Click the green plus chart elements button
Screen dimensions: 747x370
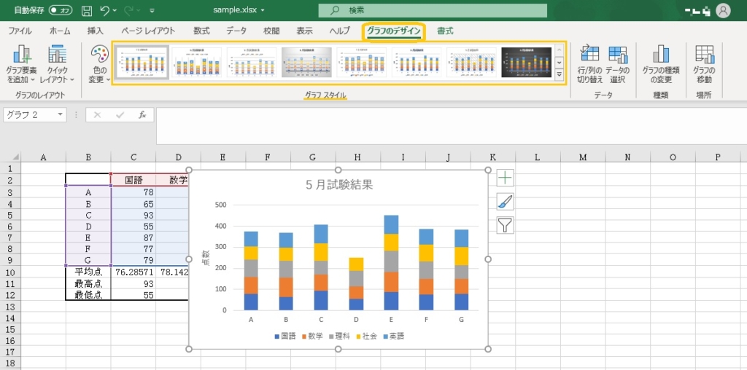coord(505,178)
